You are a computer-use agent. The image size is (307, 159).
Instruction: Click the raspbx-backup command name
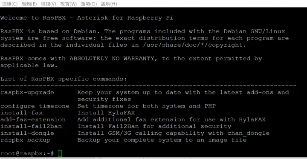coord(25,140)
